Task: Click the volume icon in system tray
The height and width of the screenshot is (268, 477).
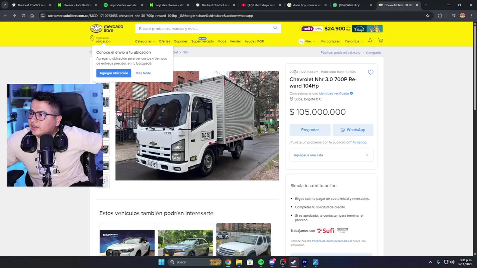Action: point(452,262)
